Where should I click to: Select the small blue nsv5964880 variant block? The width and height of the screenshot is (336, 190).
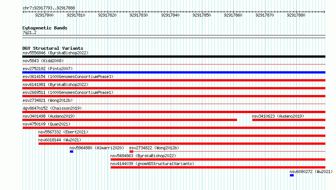click(x=72, y=152)
